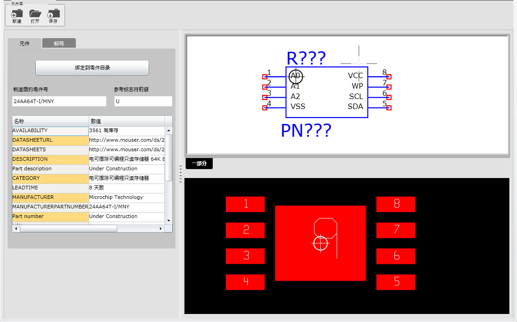517x322 pixels.
Task: Click the horizontal scroll right arrow
Action: [160, 228]
